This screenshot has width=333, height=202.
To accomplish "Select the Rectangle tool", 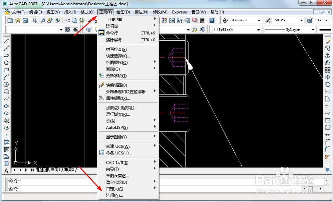I will click(x=6, y=70).
